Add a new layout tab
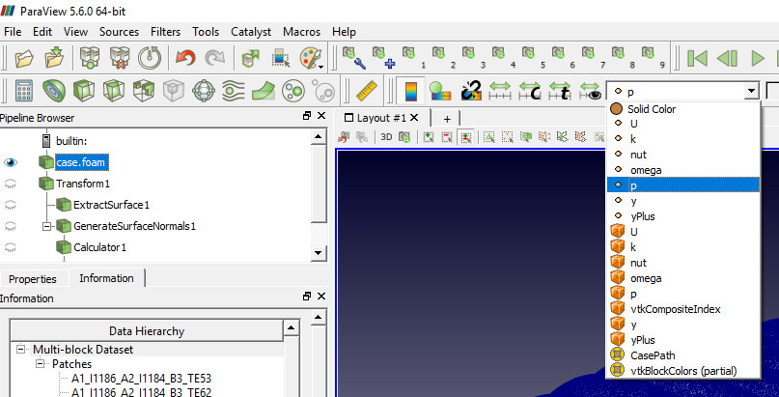The height and width of the screenshot is (397, 779). click(447, 118)
